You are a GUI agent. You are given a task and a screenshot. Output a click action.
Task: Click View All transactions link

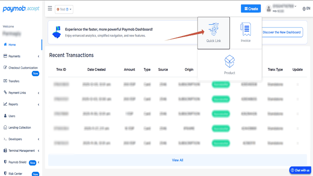click(x=177, y=160)
